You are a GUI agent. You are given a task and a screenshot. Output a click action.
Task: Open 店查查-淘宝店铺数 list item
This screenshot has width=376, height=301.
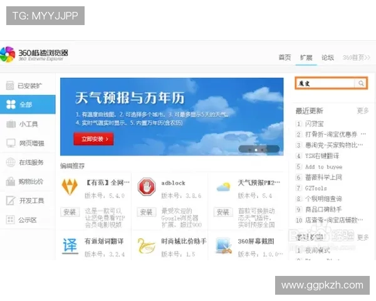pyautogui.click(x=334, y=220)
